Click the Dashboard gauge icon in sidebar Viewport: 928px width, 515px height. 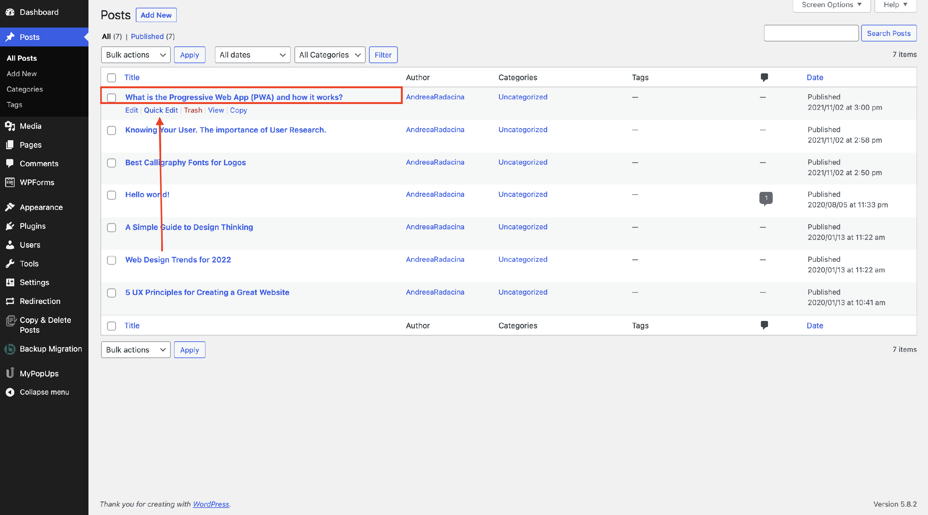(x=10, y=12)
